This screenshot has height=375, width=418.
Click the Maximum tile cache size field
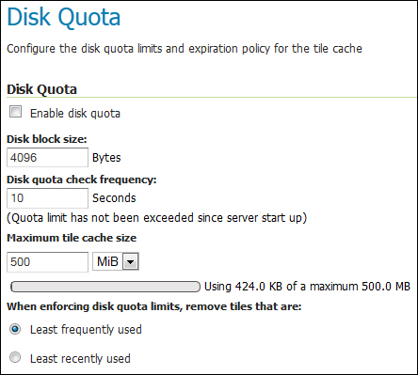click(47, 262)
